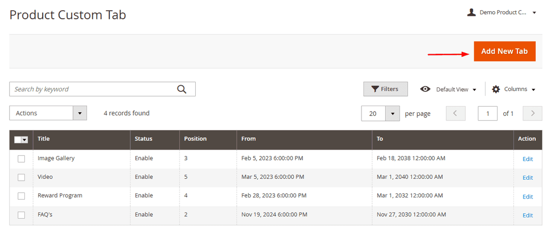This screenshot has width=549, height=229.
Task: Click the Add New Tab button
Action: 504,51
